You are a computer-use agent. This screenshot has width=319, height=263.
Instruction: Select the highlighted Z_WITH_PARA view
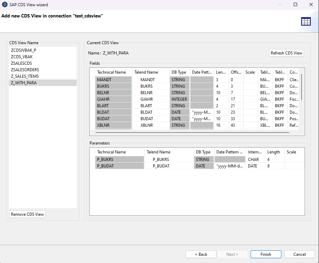click(24, 83)
